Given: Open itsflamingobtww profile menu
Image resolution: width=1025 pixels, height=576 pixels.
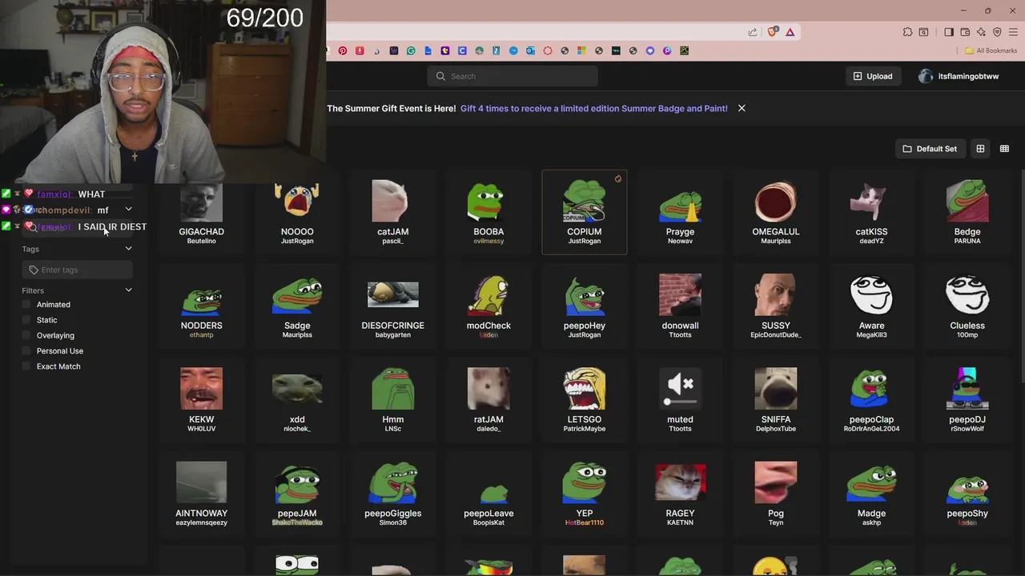Looking at the screenshot, I should pos(959,76).
